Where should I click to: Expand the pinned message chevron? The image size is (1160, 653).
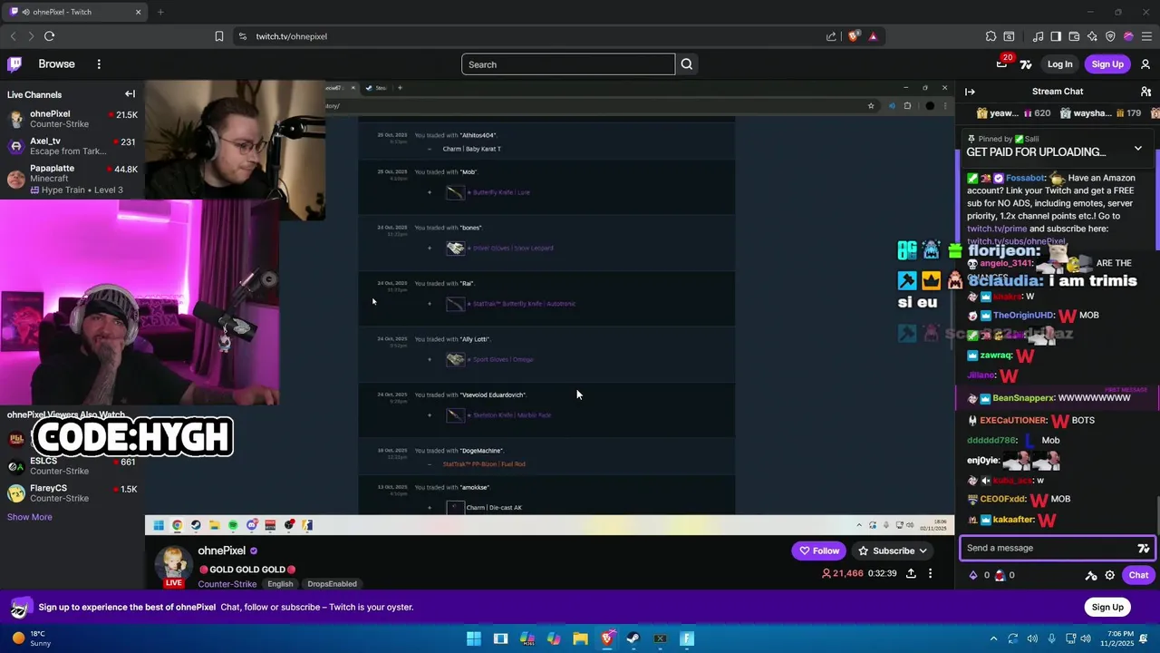1138,148
